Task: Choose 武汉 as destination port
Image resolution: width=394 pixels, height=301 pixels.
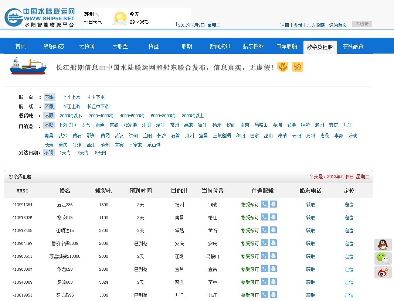Action: coord(119,136)
